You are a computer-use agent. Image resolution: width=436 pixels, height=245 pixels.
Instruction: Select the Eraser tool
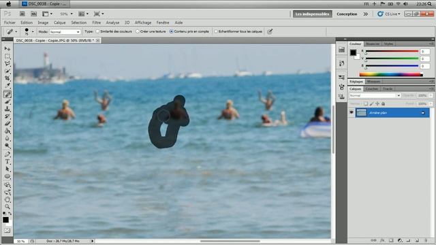[x=7, y=124]
